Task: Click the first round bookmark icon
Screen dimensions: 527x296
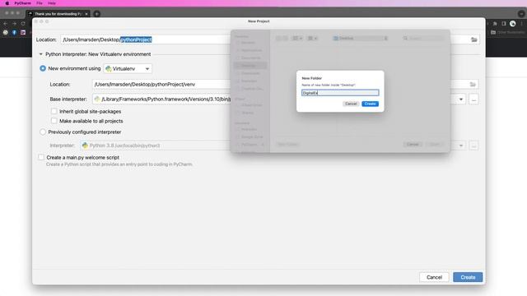Action: coord(6,32)
